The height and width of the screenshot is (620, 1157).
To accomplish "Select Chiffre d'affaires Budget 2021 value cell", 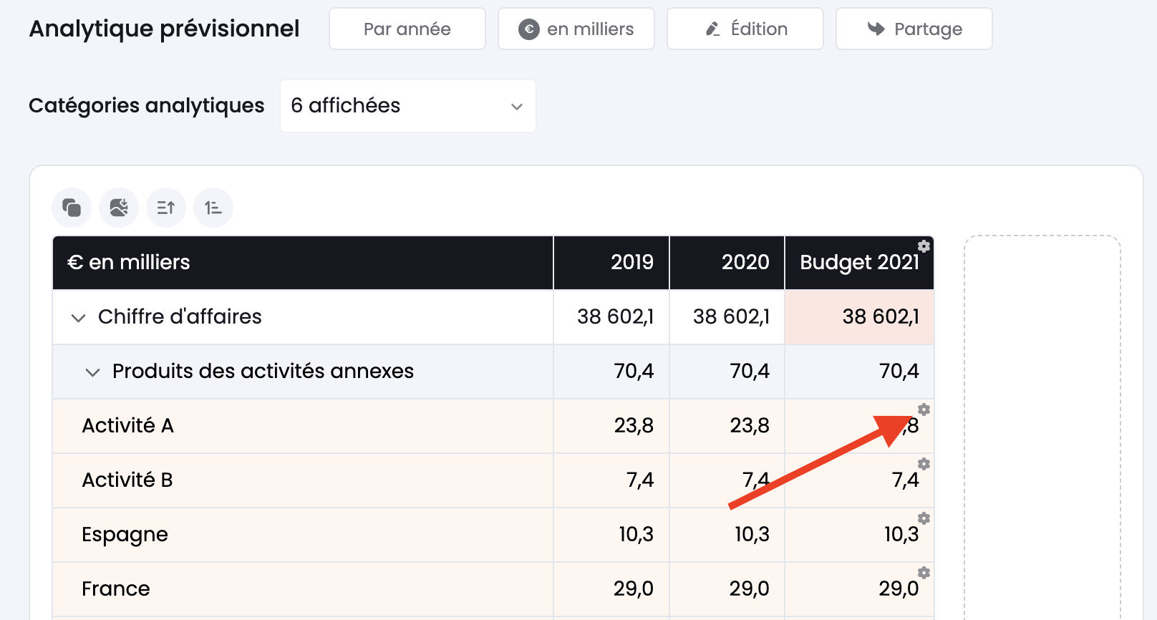I will pyautogui.click(x=859, y=317).
